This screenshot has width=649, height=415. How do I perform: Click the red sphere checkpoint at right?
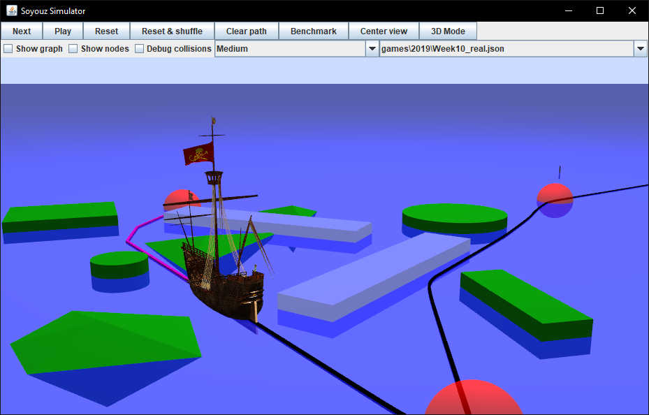click(555, 201)
